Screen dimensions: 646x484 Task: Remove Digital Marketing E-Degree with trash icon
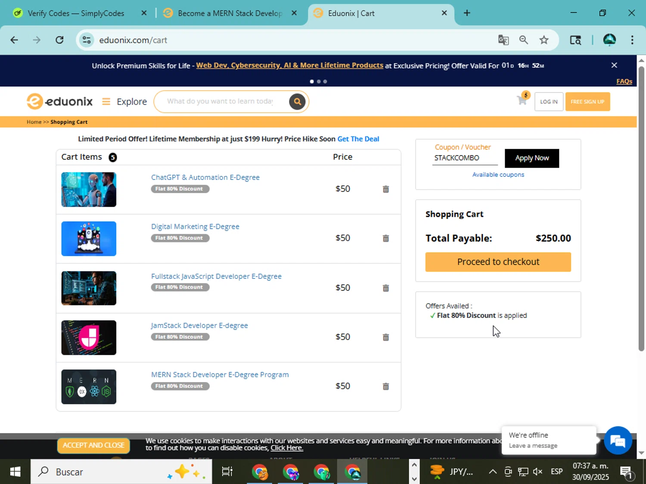coord(386,238)
